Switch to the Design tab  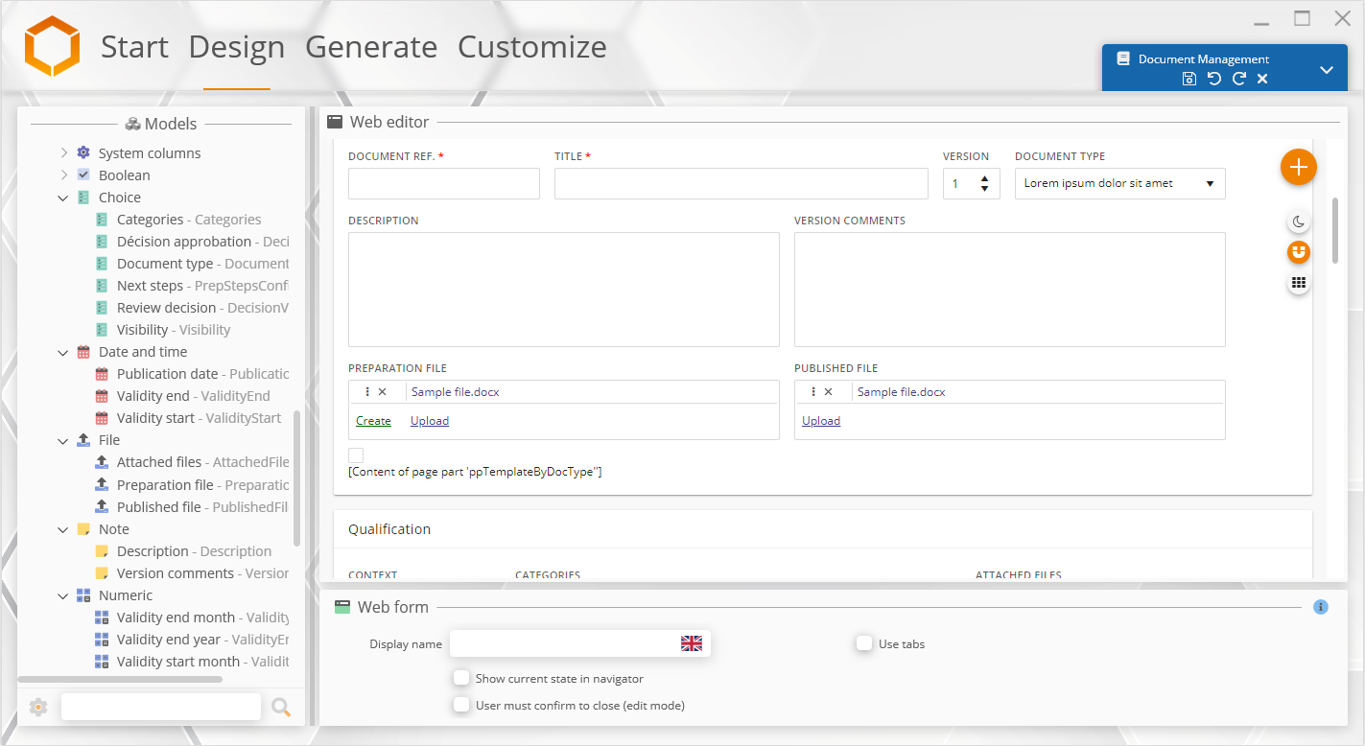[x=237, y=47]
